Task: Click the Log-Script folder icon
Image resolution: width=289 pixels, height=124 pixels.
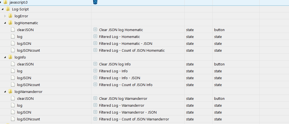Action: [x=8, y=9]
